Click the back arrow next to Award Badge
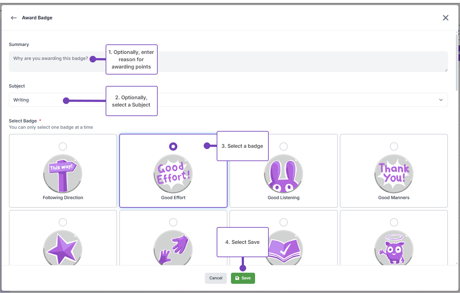 [14, 18]
